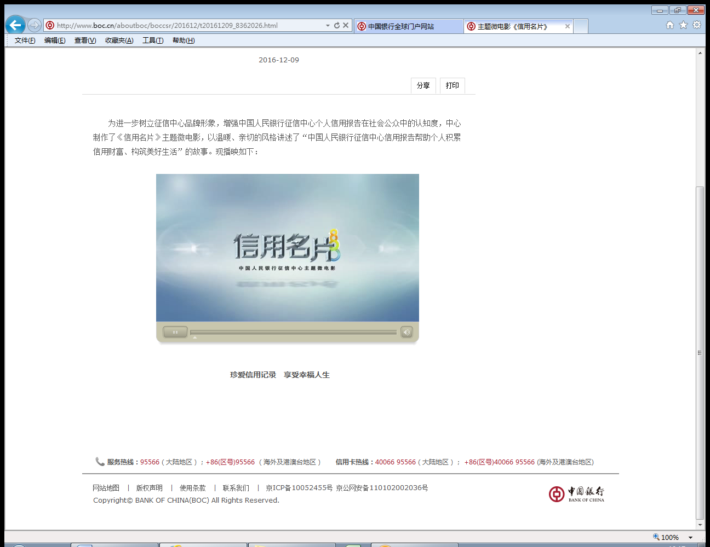The image size is (710, 547).
Task: Click the browser Back arrow button
Action: [15, 25]
